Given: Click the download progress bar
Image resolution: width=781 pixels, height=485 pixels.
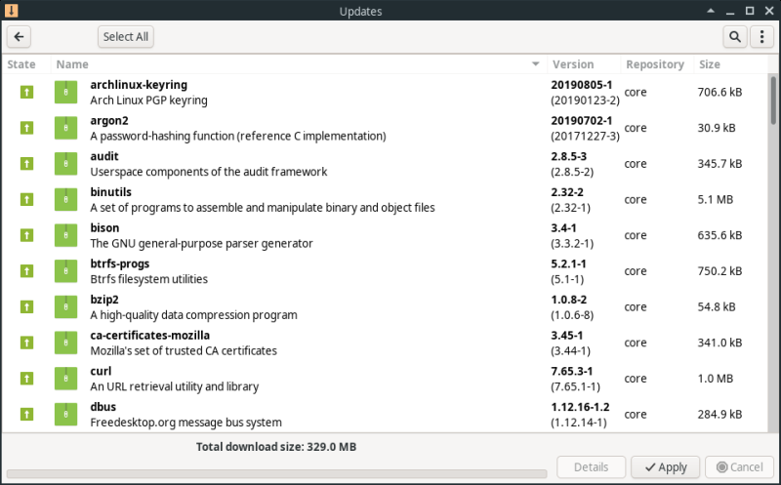Looking at the screenshot, I should [x=276, y=474].
